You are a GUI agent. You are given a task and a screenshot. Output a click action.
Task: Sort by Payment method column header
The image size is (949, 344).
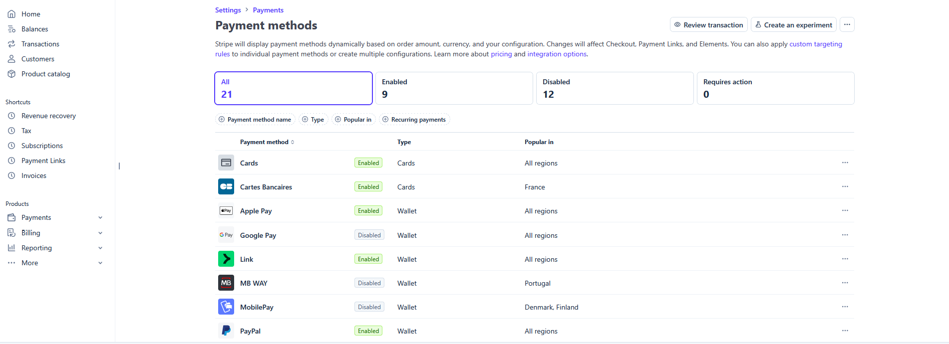point(267,142)
